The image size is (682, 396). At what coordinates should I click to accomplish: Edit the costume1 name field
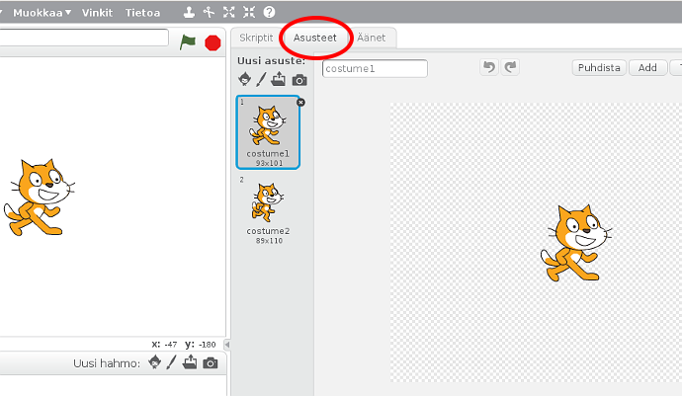point(375,69)
